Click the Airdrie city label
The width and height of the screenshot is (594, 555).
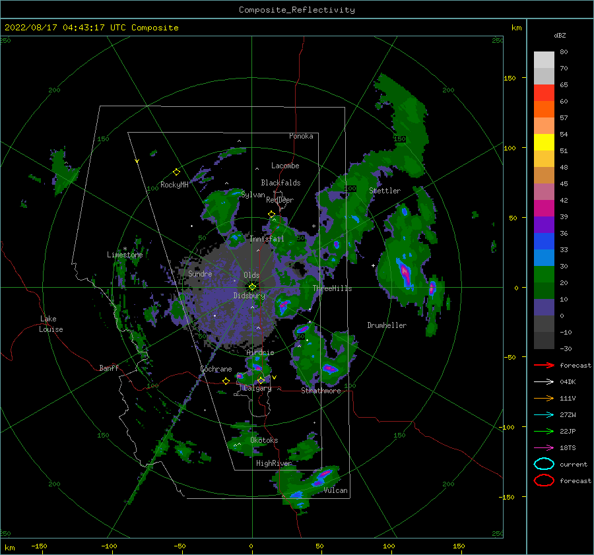tap(260, 352)
